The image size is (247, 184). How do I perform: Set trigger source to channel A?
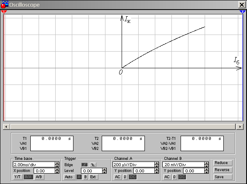click(79, 177)
